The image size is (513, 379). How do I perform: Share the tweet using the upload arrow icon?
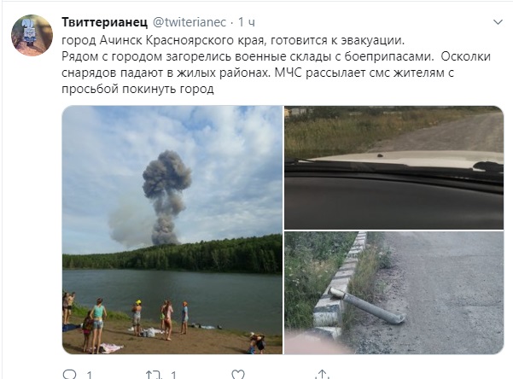(x=323, y=375)
